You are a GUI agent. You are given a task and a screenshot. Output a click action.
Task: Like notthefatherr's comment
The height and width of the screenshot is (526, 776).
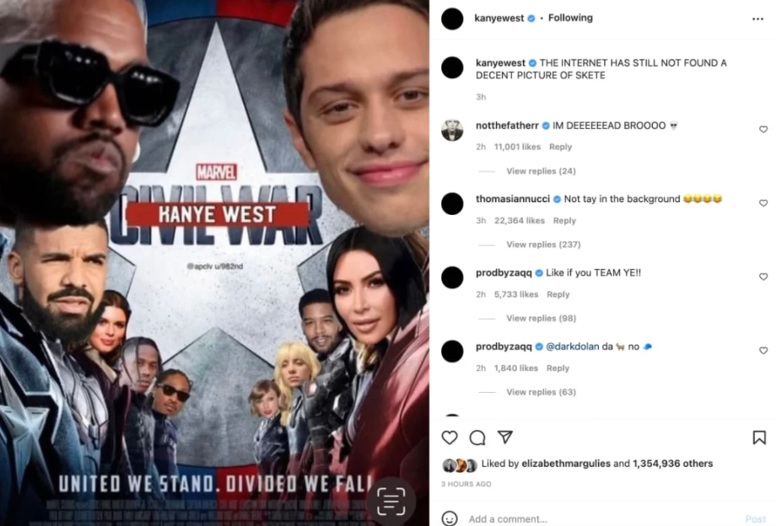(763, 130)
